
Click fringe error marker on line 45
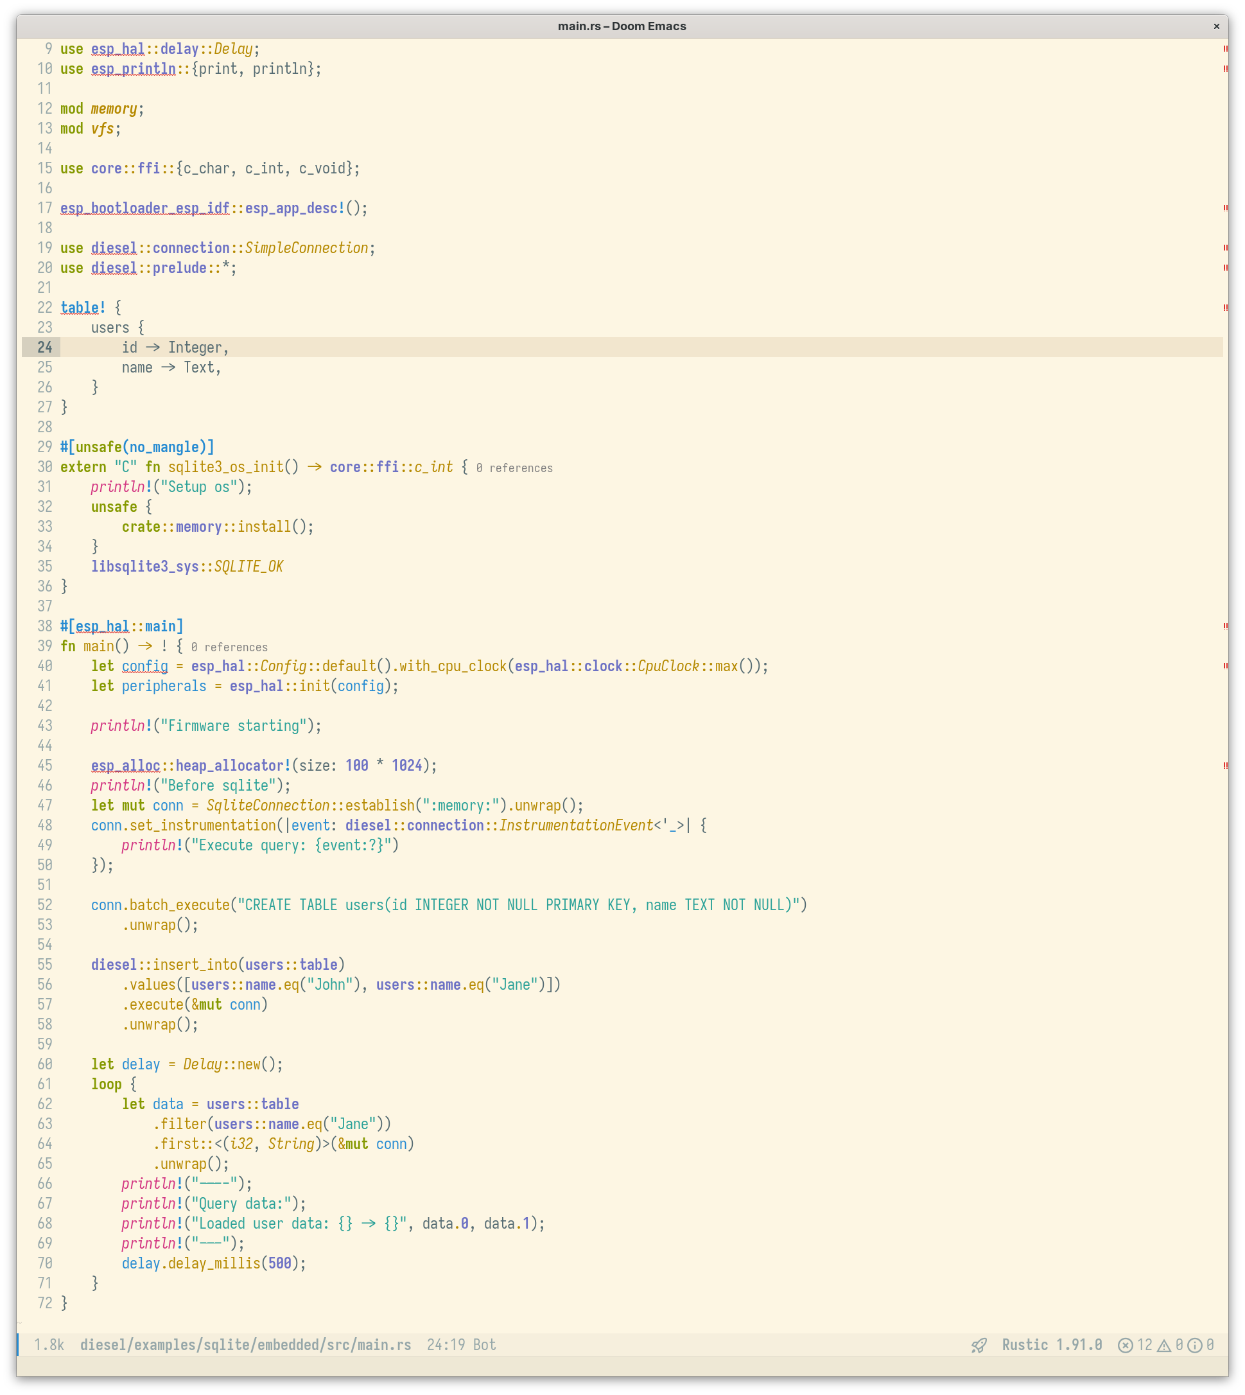point(1224,766)
